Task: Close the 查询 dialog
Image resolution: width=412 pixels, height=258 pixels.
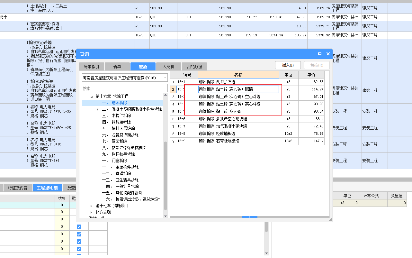Action: pyautogui.click(x=328, y=54)
